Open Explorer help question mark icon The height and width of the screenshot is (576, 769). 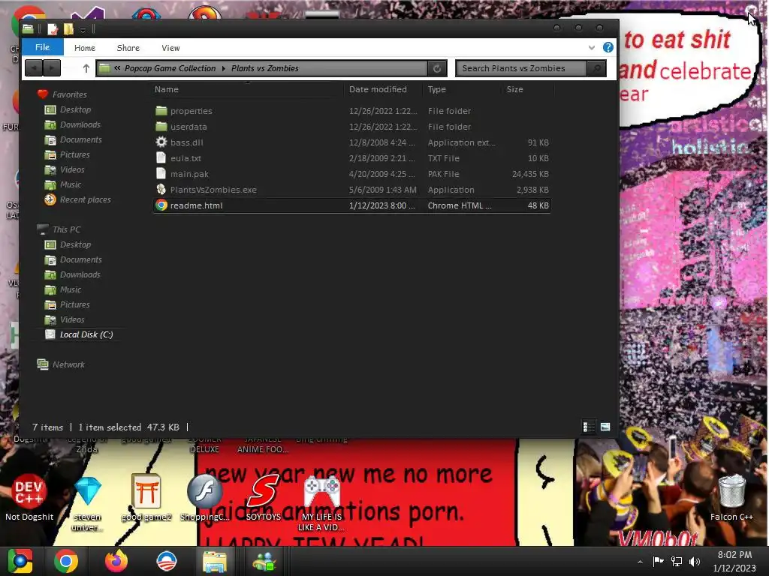[x=608, y=47]
